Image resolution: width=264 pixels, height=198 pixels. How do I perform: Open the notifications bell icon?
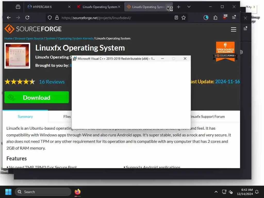point(257,192)
